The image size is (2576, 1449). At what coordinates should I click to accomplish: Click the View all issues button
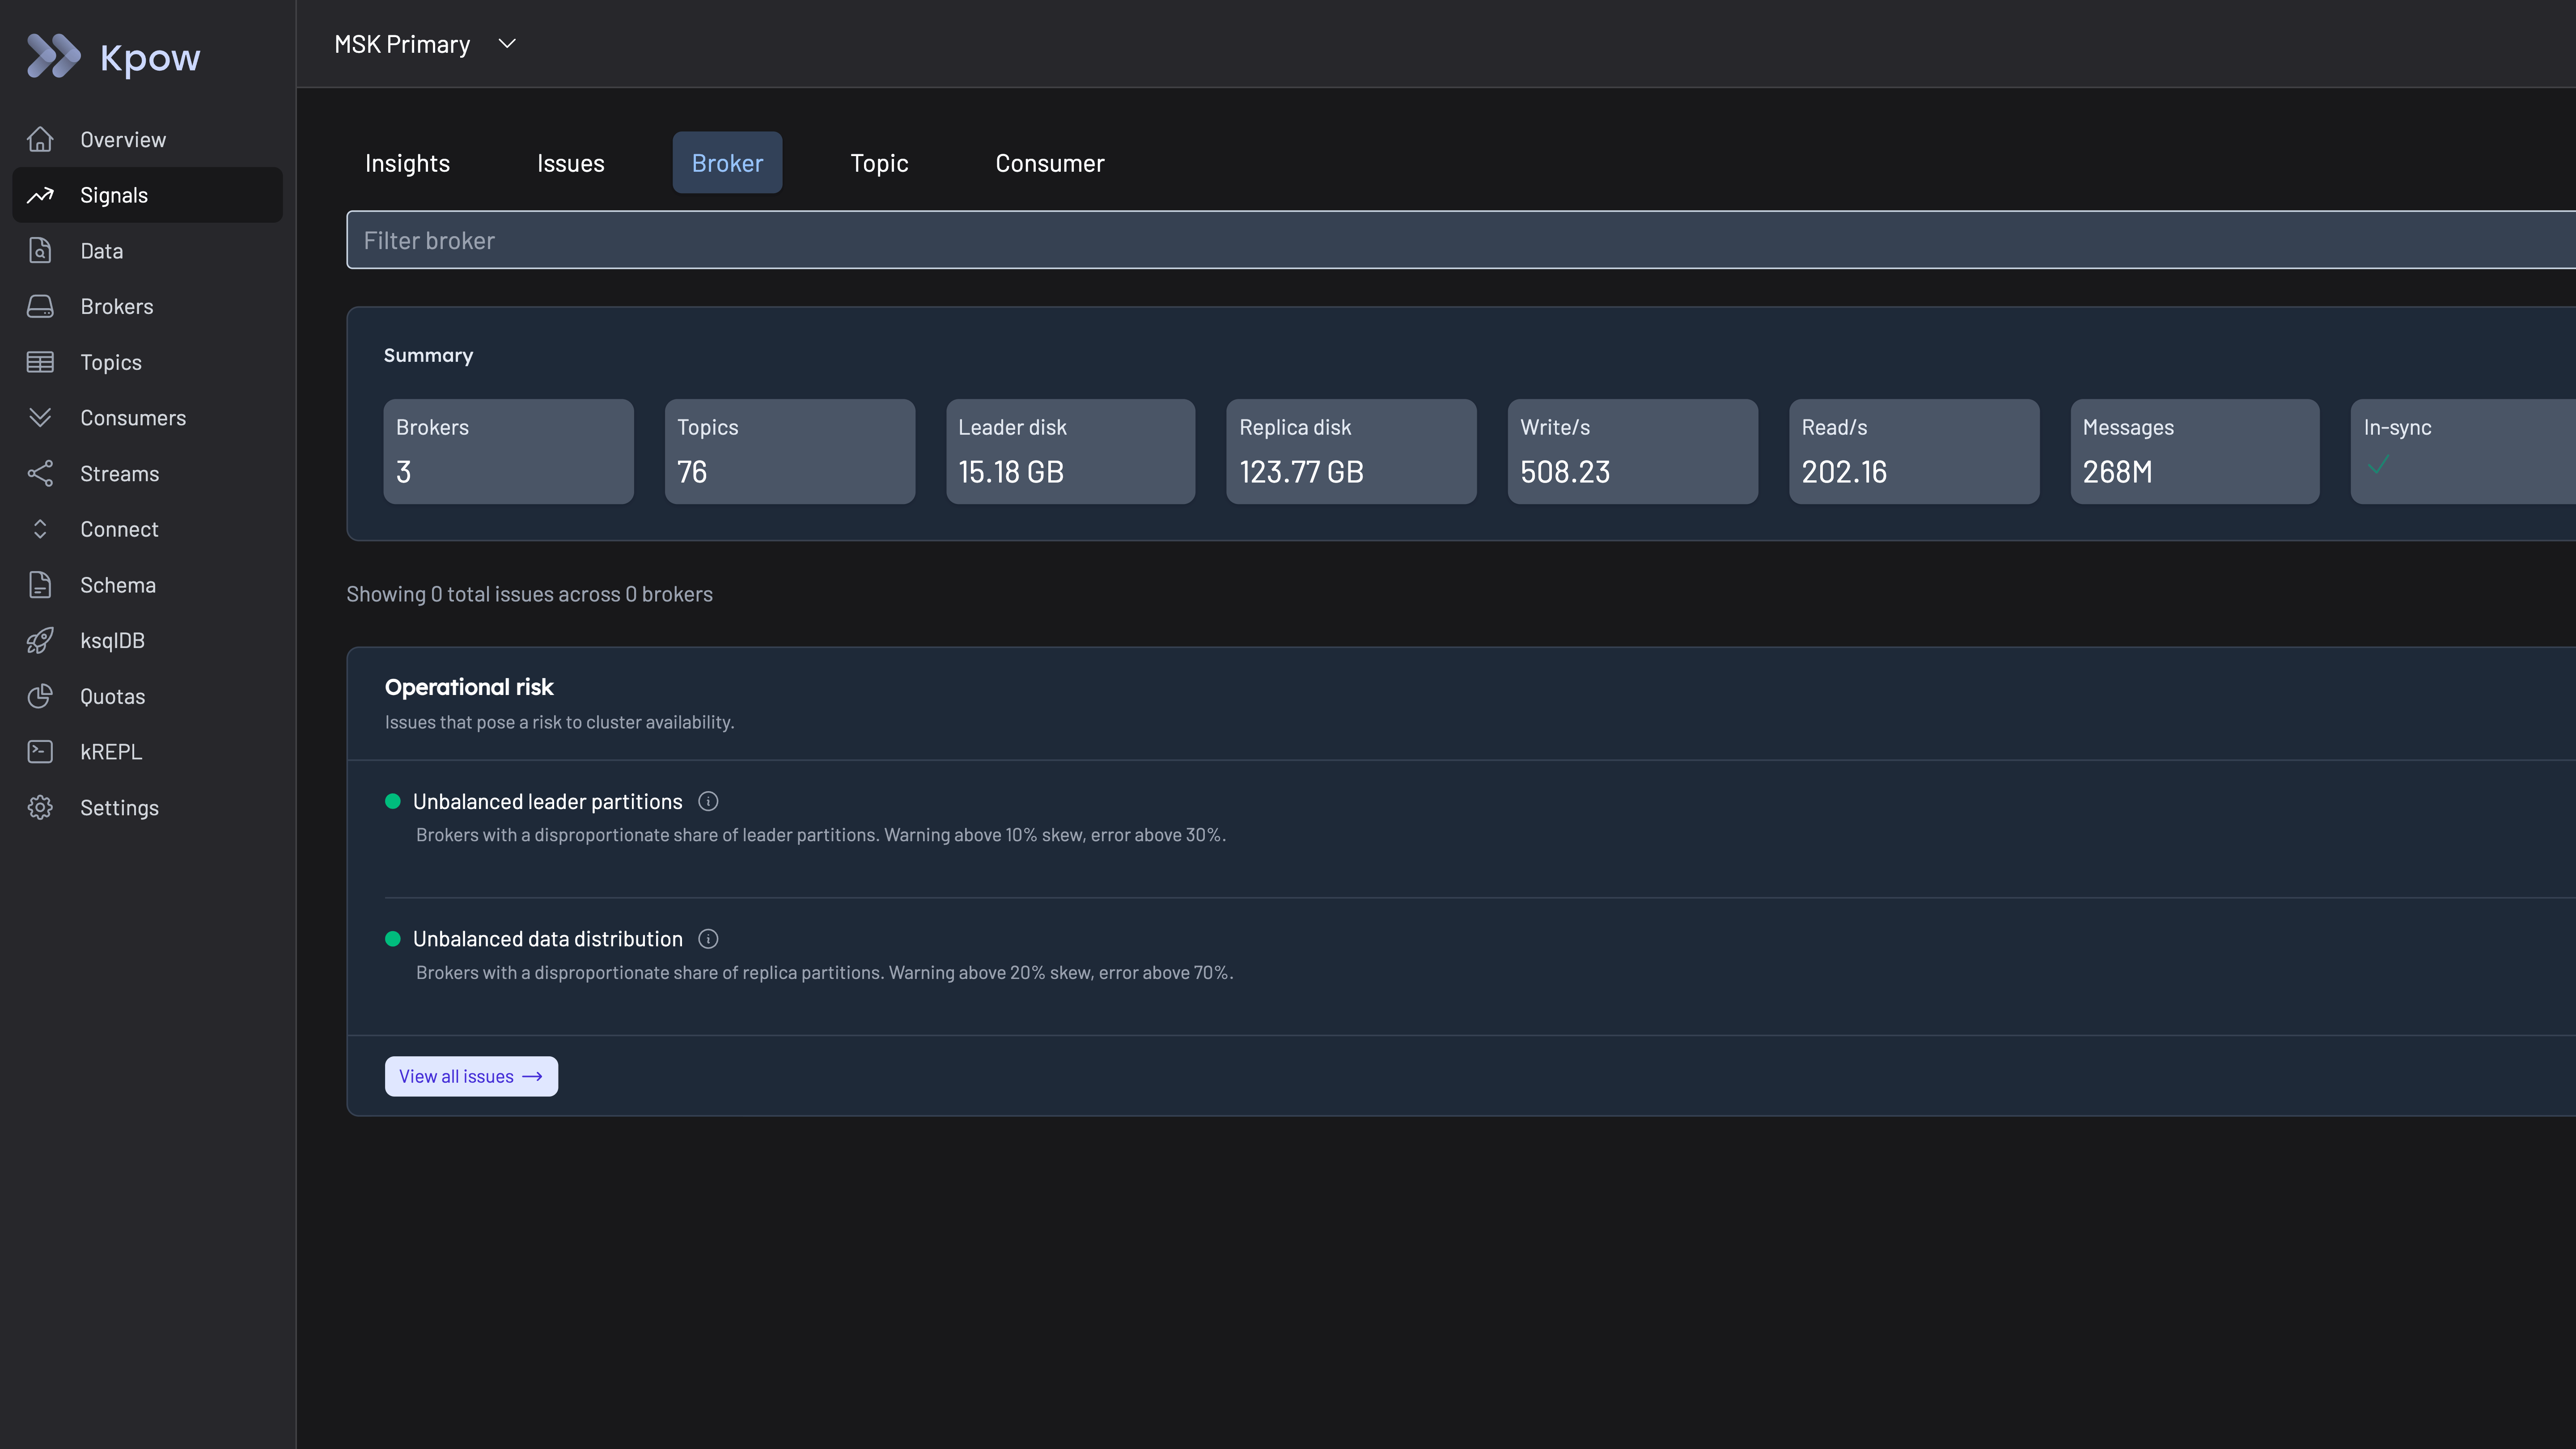pyautogui.click(x=471, y=1077)
